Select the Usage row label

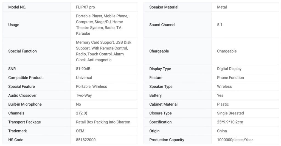tap(14, 25)
